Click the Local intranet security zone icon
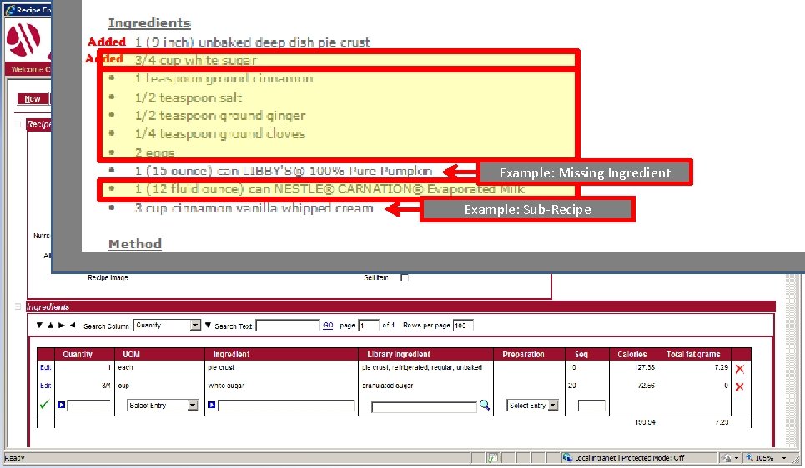The height and width of the screenshot is (468, 805). (x=566, y=458)
